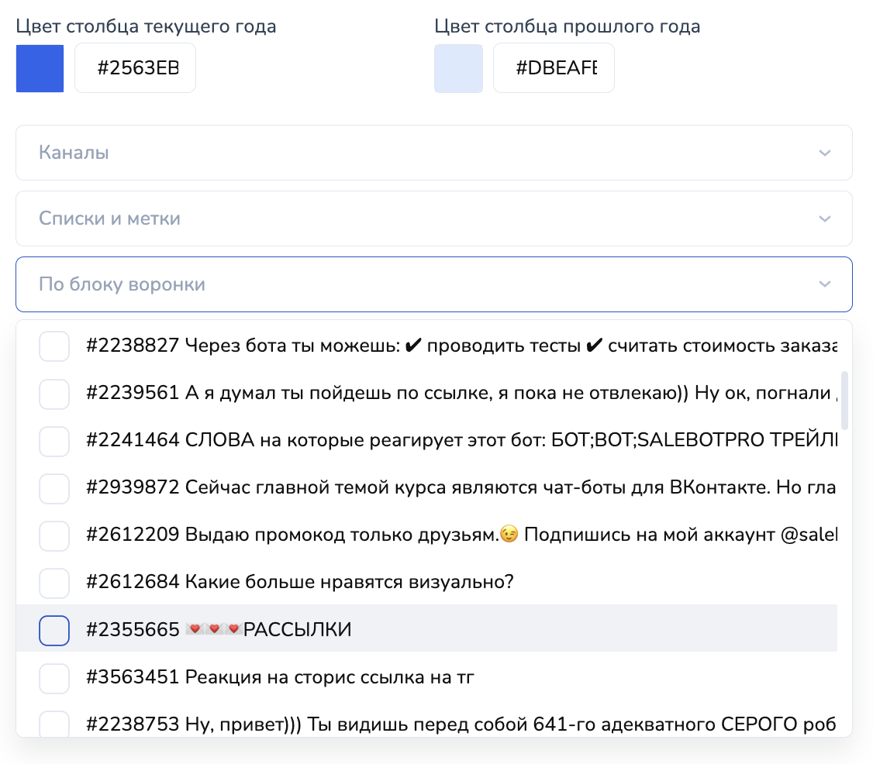
Task: Click the chevron icon in Каналы dropdown
Action: 824,153
